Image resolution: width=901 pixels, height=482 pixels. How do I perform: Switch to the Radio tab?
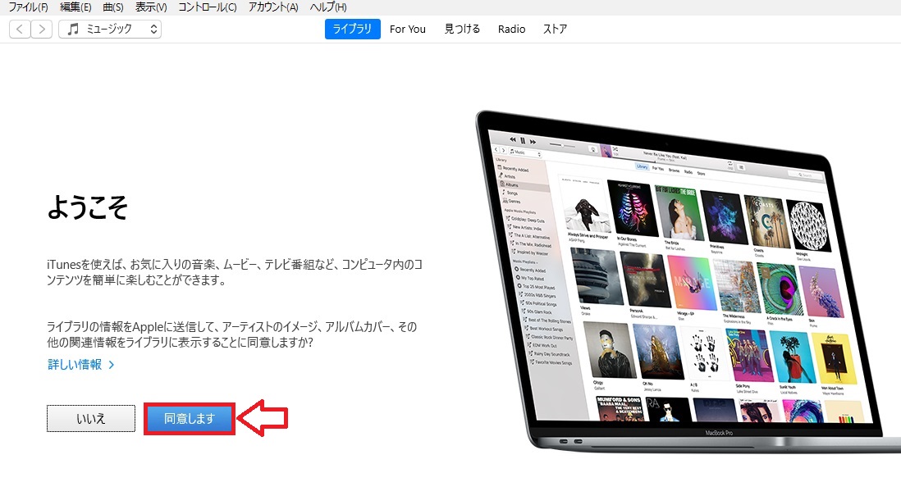[x=511, y=30]
